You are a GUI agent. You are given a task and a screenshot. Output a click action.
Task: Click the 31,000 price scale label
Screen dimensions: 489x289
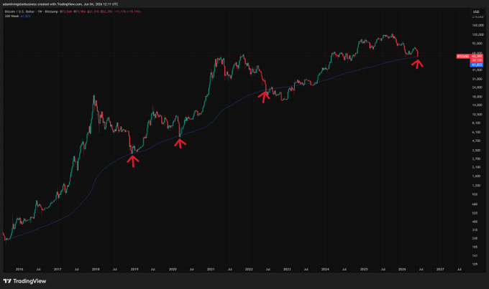coord(477,79)
